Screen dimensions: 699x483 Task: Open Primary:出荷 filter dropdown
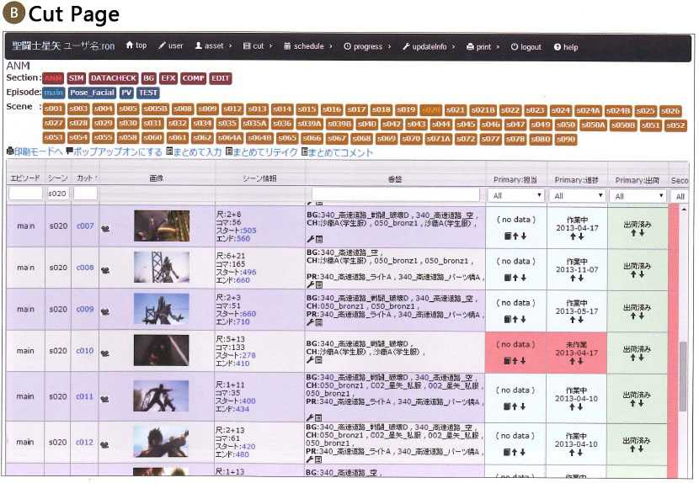(x=638, y=196)
